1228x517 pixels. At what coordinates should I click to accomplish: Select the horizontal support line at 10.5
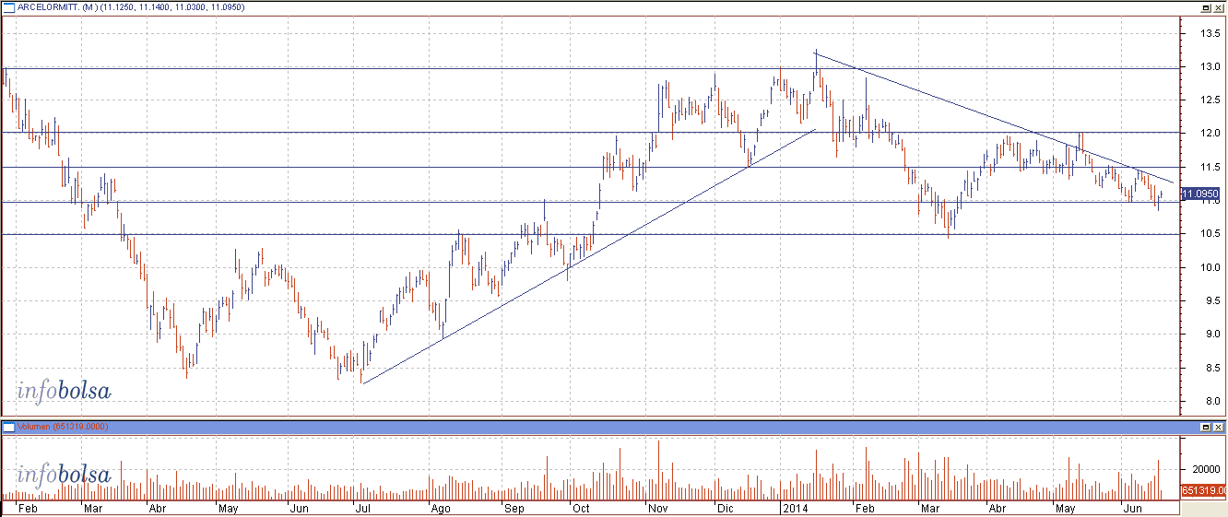277,234
